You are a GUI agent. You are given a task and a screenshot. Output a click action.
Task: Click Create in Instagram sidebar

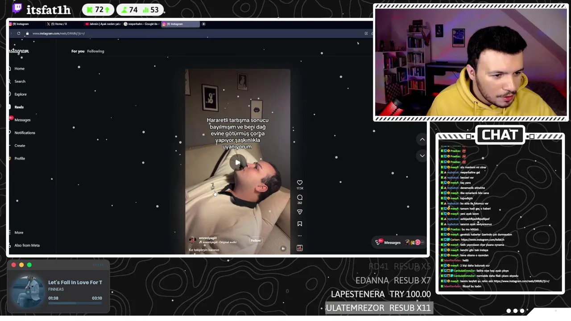tap(17, 146)
